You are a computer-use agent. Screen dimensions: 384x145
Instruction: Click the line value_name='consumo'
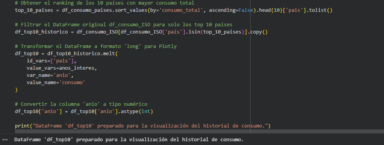(56, 83)
